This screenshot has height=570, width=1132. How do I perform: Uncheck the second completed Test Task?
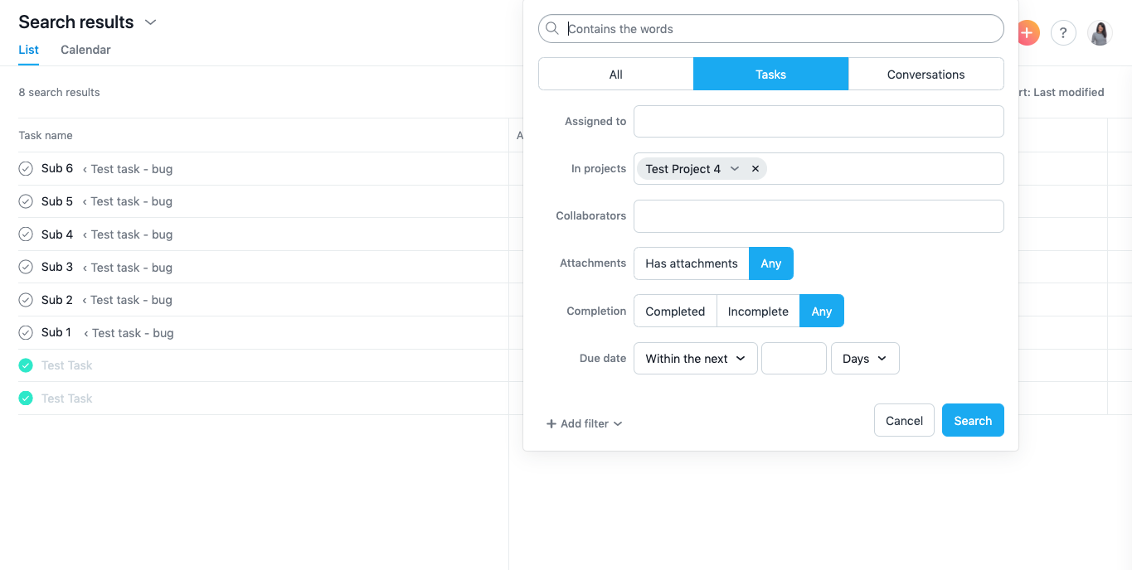point(26,399)
